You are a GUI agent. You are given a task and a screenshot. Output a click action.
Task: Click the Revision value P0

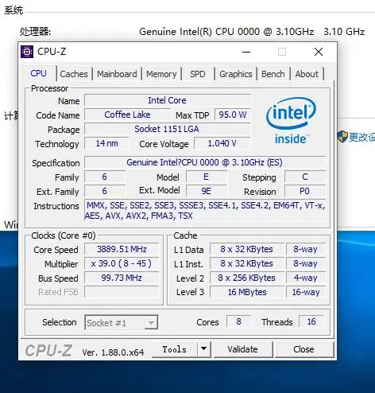[x=305, y=191]
